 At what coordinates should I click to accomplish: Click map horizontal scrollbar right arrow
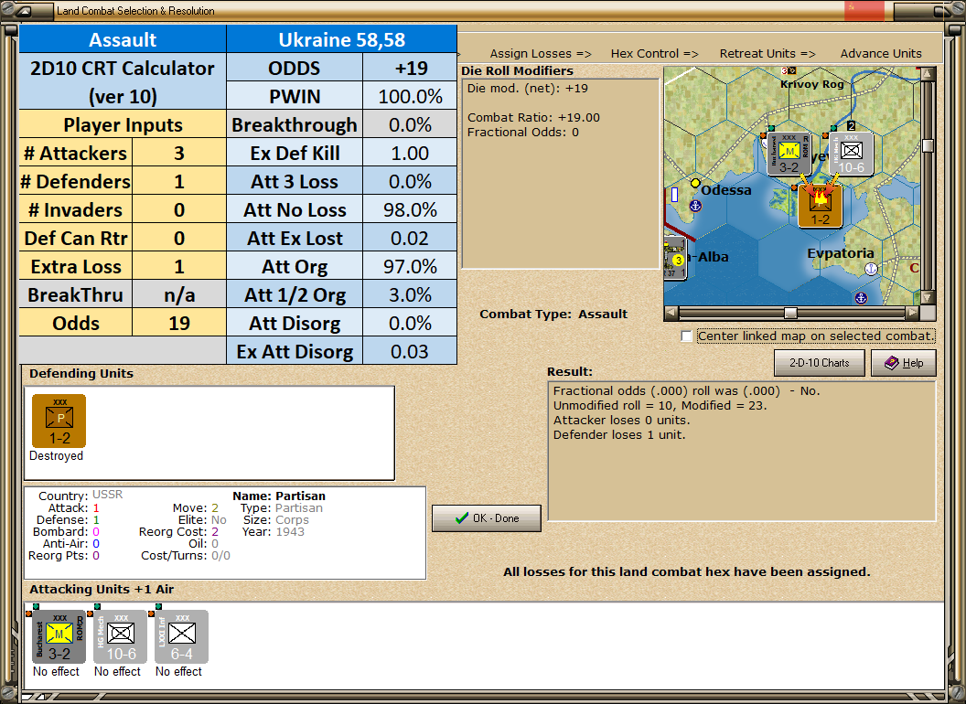click(x=912, y=313)
